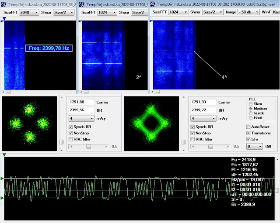This screenshot has height=223, width=280.
Task: Open SizeFFT dropdown showing 2048
Action: [x=29, y=12]
